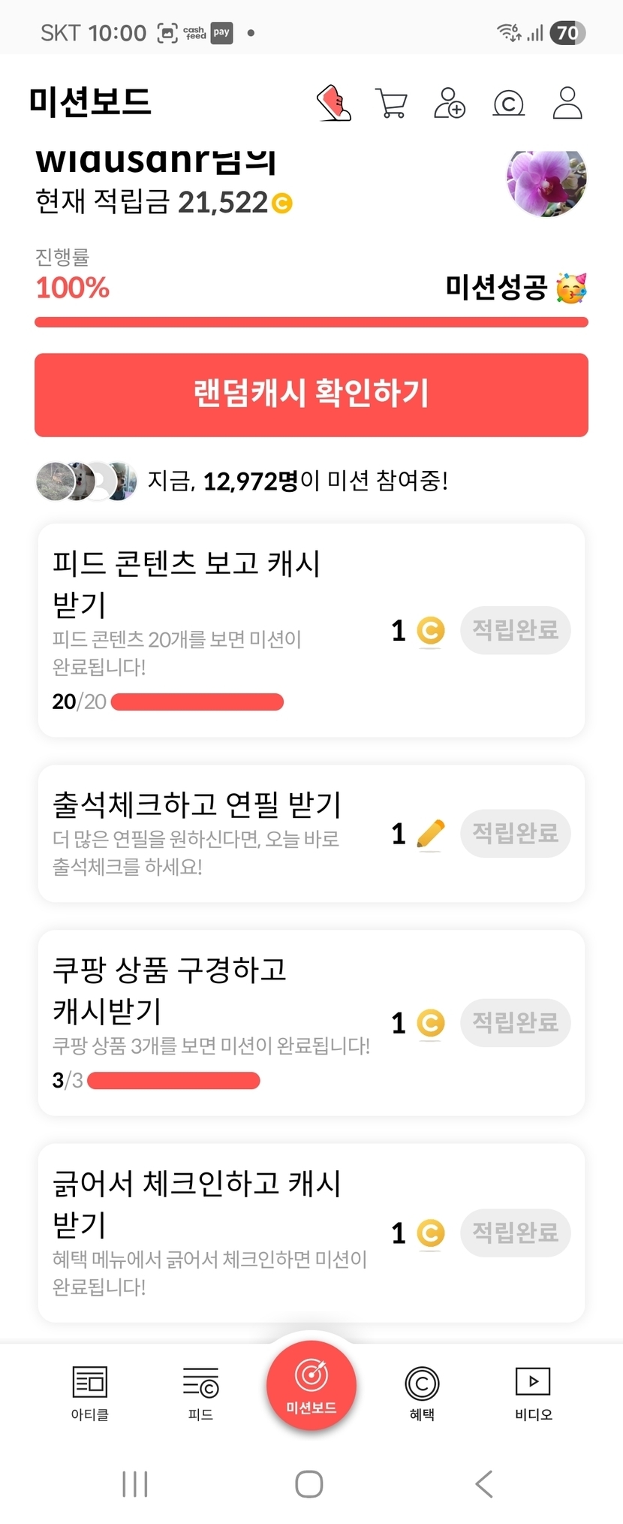Image resolution: width=623 pixels, height=1524 pixels.
Task: Tap 적립완료 for 굵어서 체크인 mission
Action: click(x=515, y=1233)
